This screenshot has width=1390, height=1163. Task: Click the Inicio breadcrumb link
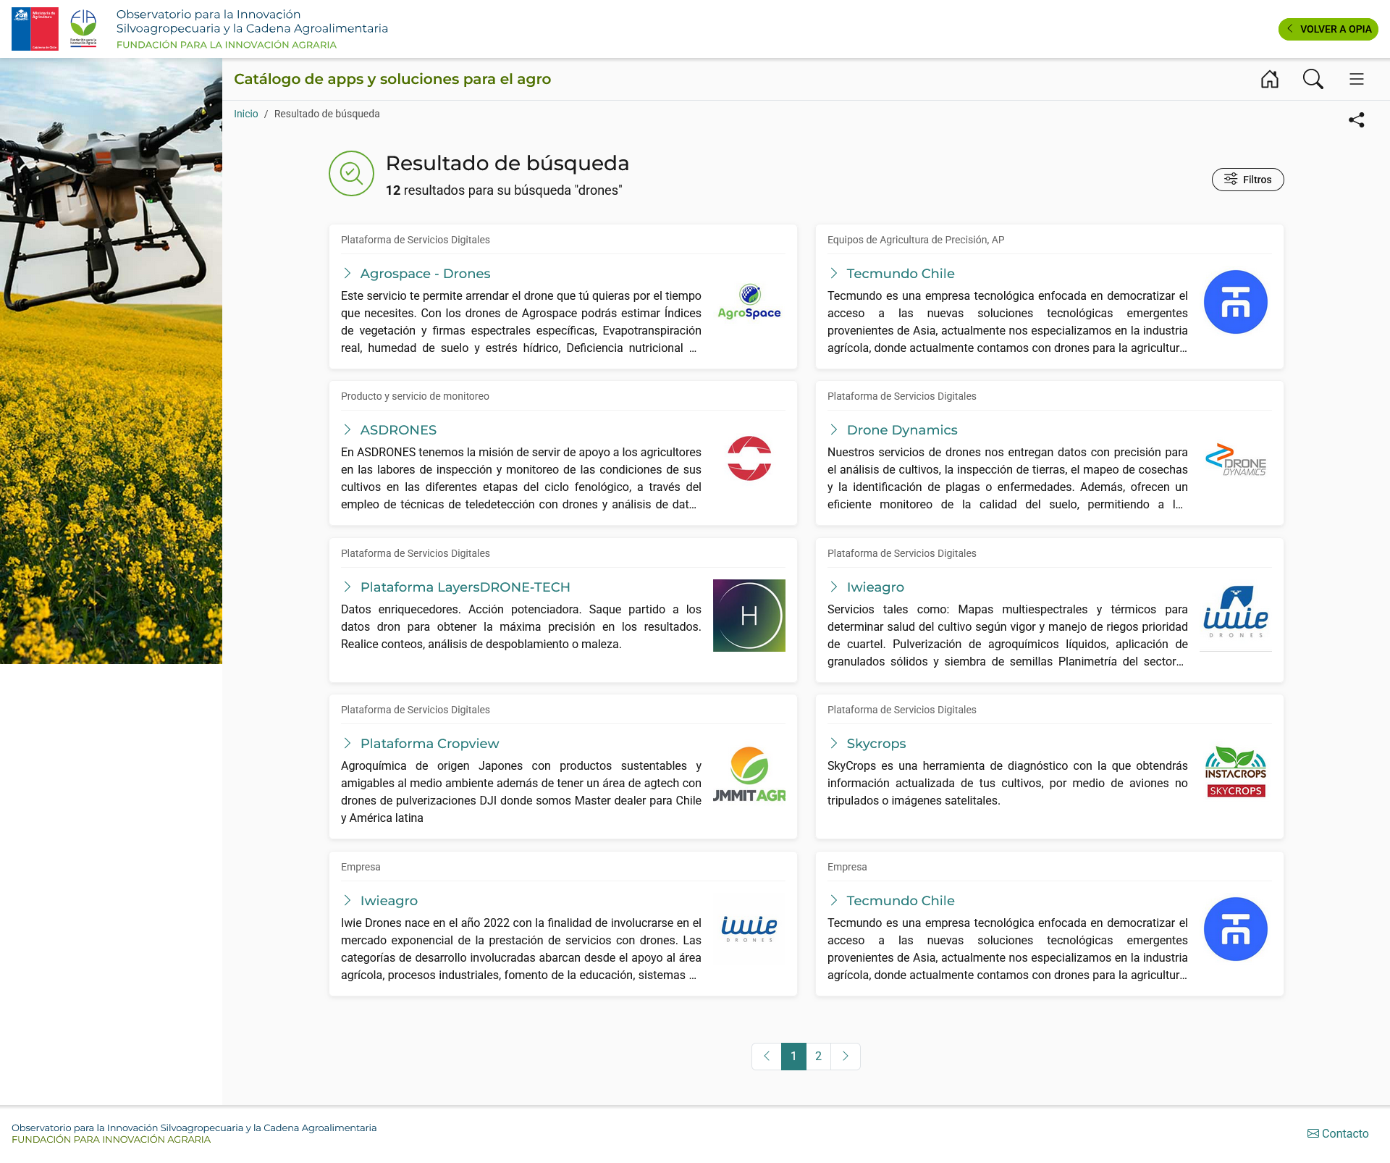coord(246,114)
